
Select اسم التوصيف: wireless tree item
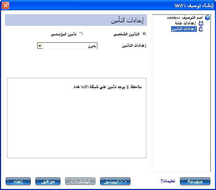coord(185,18)
